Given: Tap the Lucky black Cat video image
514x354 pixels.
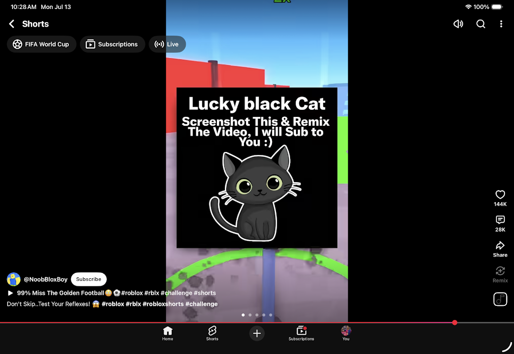Looking at the screenshot, I should [x=256, y=167].
